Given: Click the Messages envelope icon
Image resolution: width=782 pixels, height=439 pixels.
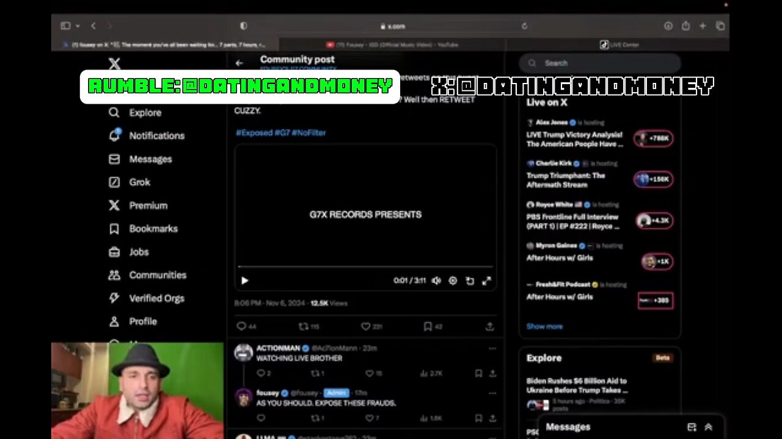Looking at the screenshot, I should pyautogui.click(x=114, y=159).
